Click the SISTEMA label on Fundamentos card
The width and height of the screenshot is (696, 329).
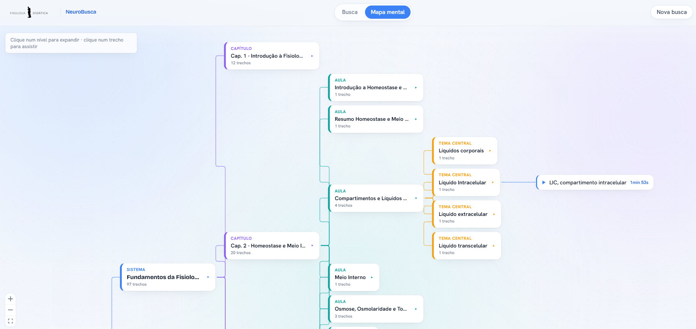pyautogui.click(x=136, y=270)
